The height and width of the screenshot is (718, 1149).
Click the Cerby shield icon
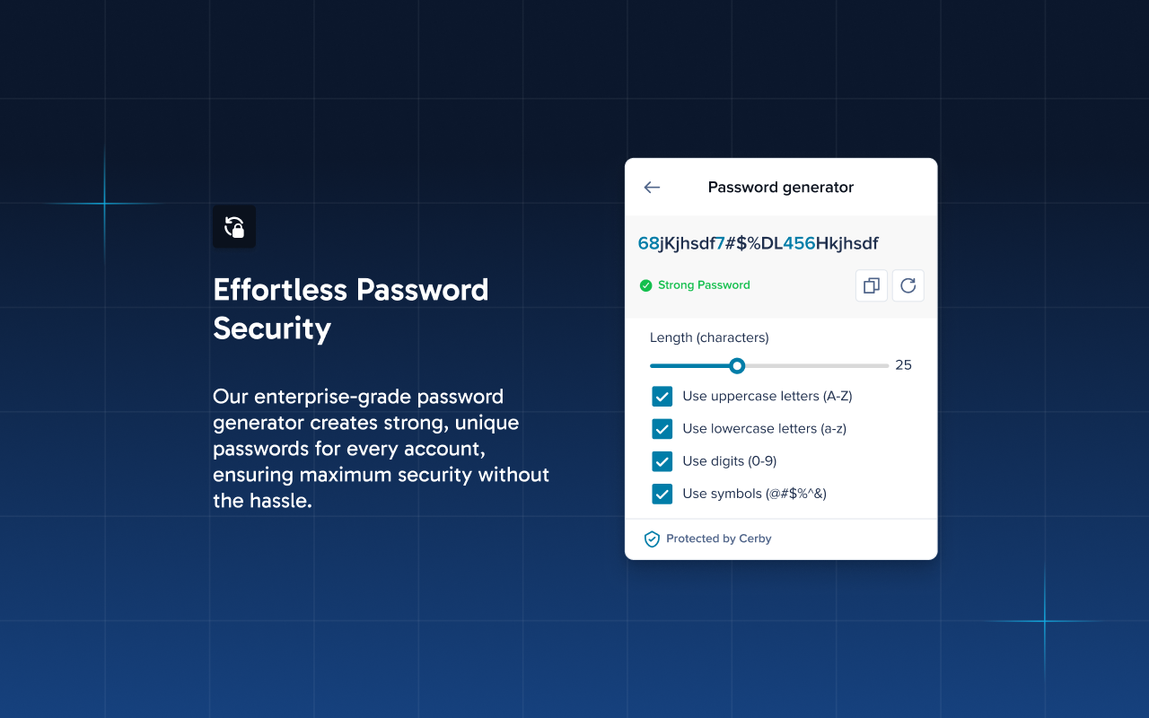click(653, 539)
